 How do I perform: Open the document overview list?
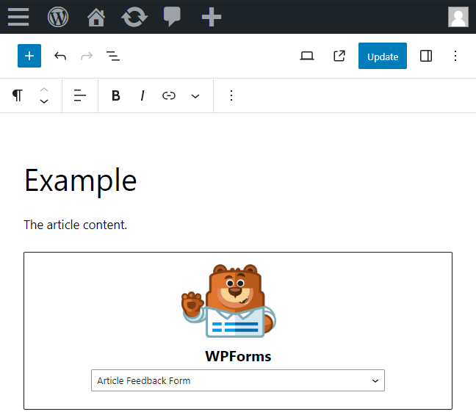[113, 56]
